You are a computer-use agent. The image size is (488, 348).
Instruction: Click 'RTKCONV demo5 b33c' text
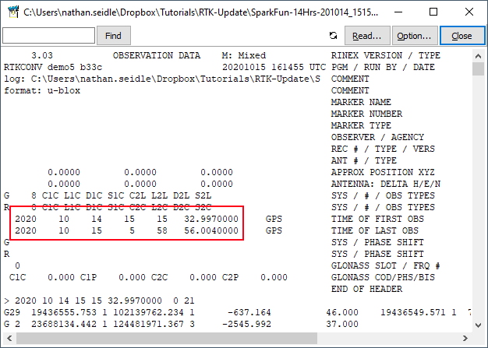pyautogui.click(x=53, y=68)
